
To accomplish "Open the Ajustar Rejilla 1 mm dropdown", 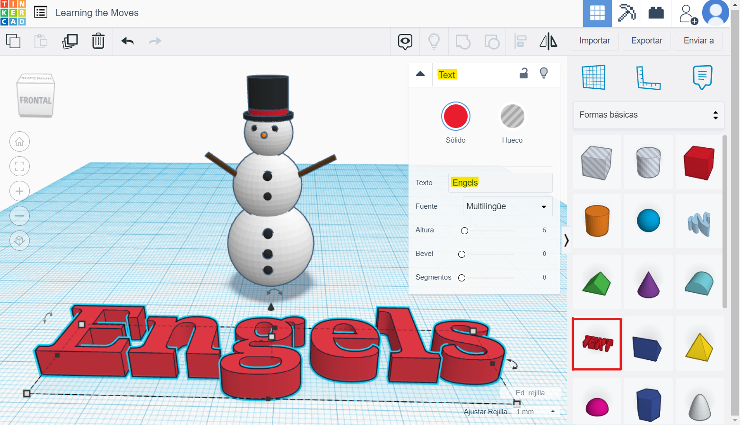I will (536, 412).
